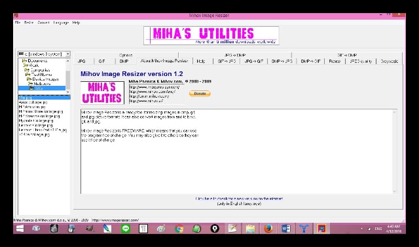Switch to the JPEG quality tab
This screenshot has width=419, height=247.
click(361, 61)
